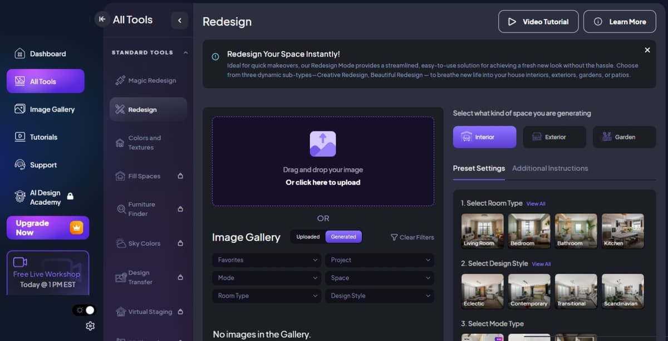
Task: Open the Virtual Staging tool
Action: pos(148,312)
